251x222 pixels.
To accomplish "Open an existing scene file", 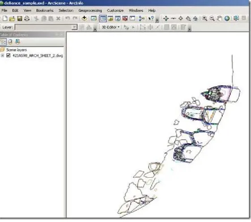I will click(x=12, y=19).
